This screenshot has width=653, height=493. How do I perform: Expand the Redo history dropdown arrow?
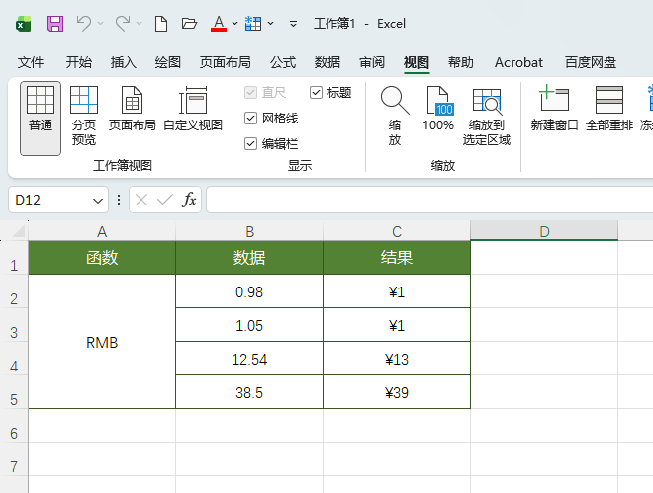(x=140, y=24)
